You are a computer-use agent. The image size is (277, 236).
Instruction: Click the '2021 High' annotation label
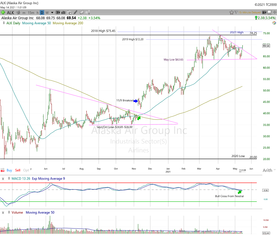click(237, 32)
